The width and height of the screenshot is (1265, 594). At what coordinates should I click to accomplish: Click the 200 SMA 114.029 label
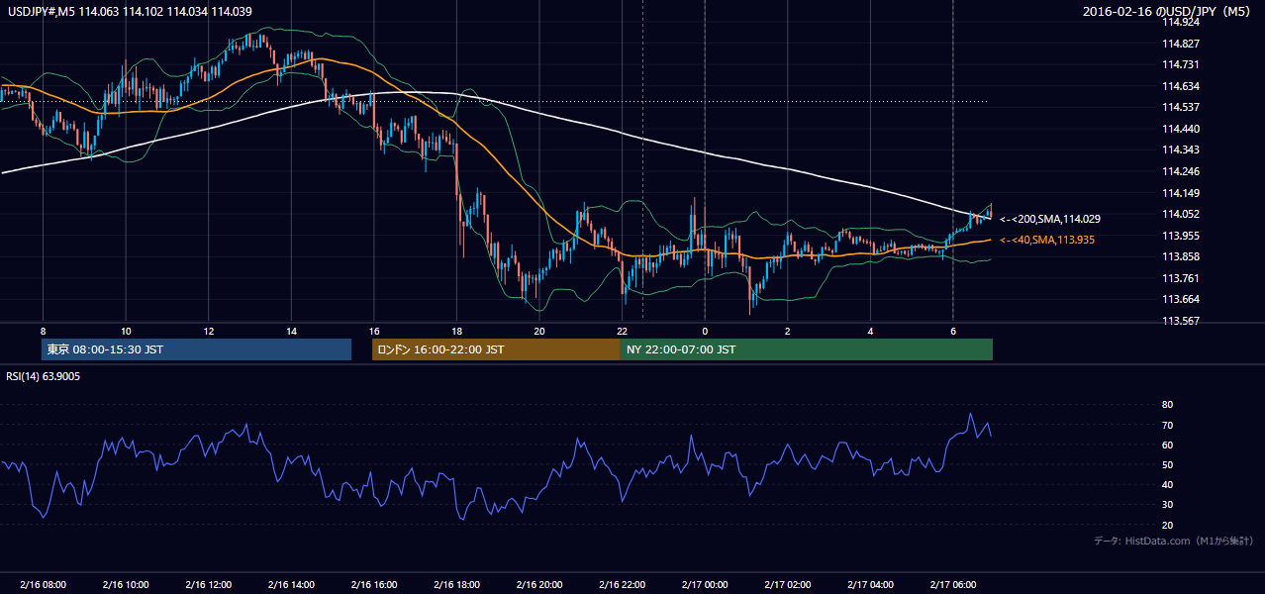(1050, 219)
